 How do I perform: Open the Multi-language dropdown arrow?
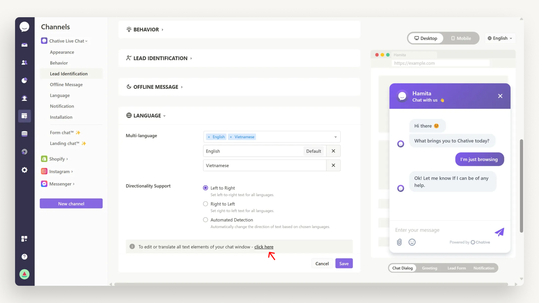(335, 137)
